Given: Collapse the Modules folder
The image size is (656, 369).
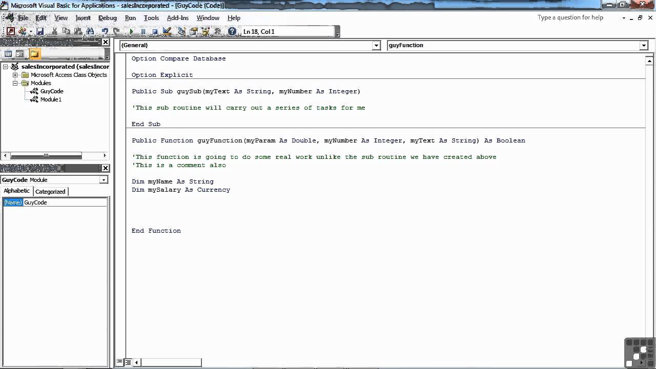Looking at the screenshot, I should pos(15,83).
